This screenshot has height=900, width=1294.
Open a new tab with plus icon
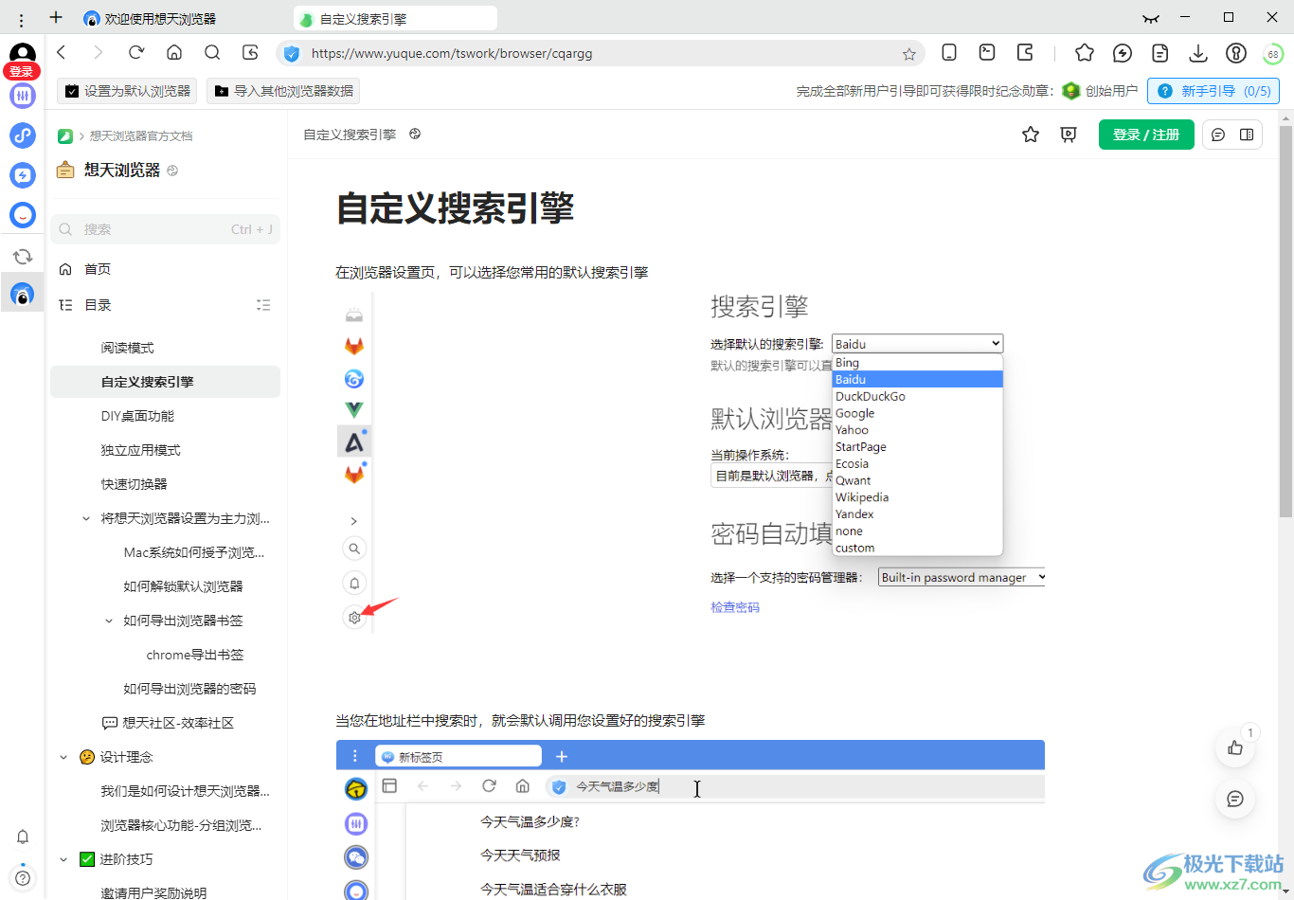coord(56,18)
